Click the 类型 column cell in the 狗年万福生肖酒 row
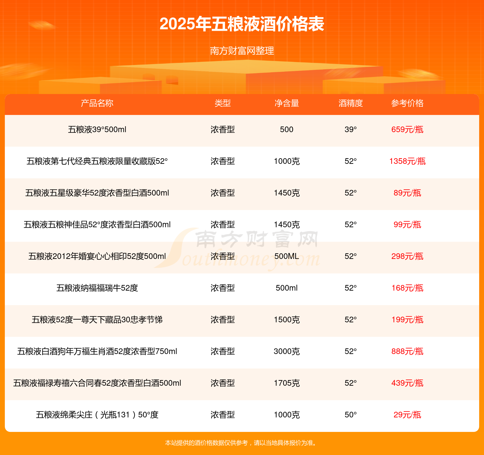Screen dimensions: 484x455 tap(223, 351)
